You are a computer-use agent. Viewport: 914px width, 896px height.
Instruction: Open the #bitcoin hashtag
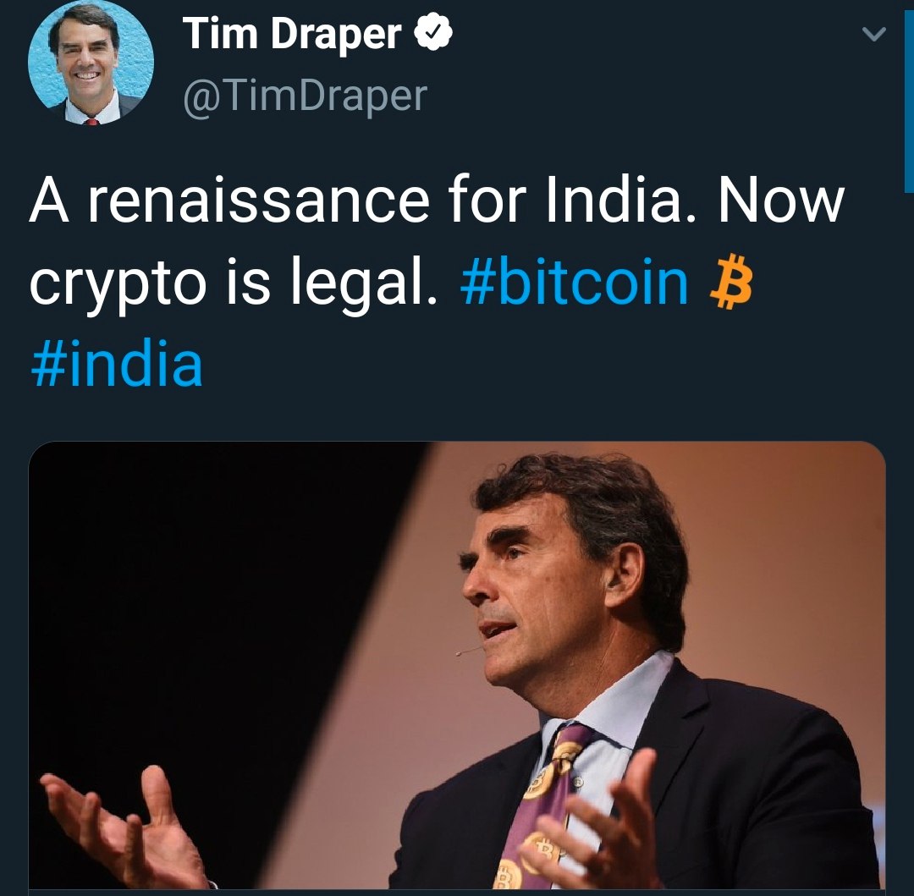tap(574, 283)
